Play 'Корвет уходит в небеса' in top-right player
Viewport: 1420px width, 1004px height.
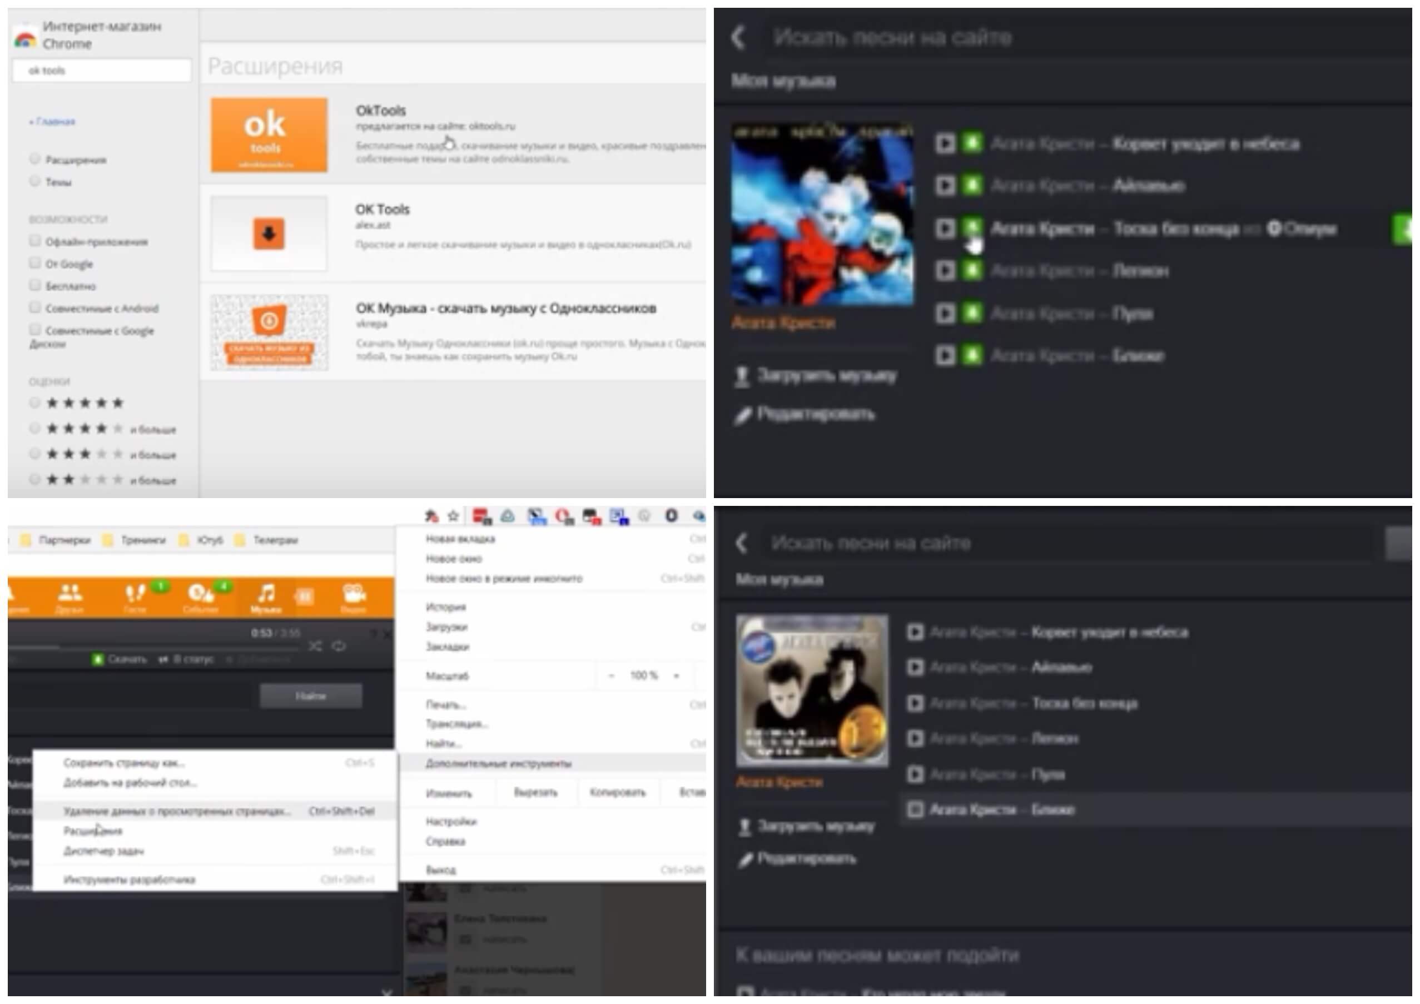point(945,143)
